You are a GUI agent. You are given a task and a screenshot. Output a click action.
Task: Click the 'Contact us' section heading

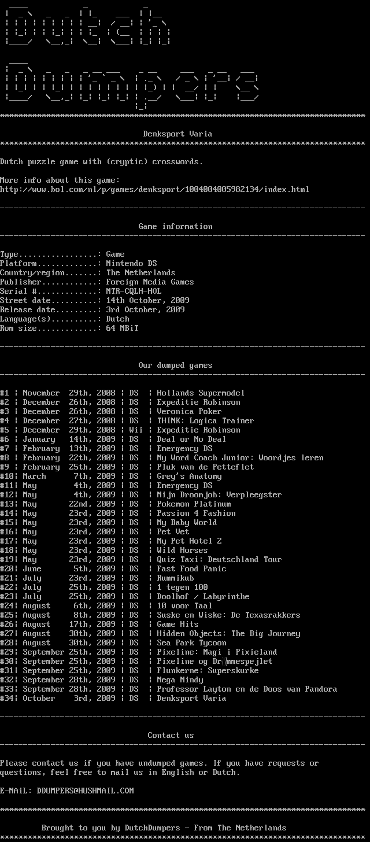(171, 735)
